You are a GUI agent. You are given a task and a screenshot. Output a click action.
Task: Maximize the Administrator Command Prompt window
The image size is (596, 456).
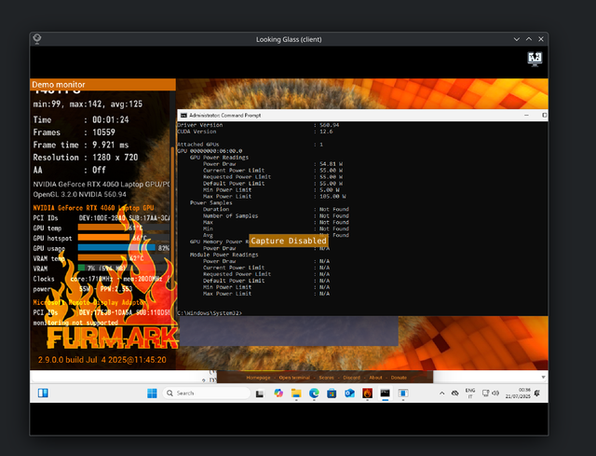coord(544,115)
